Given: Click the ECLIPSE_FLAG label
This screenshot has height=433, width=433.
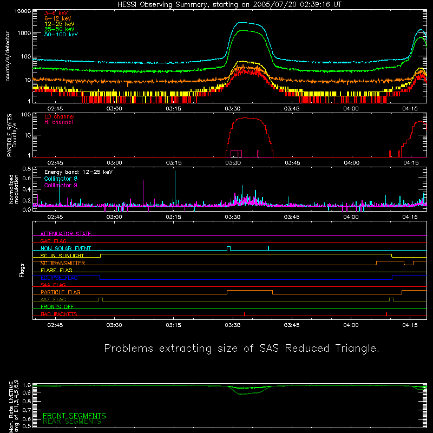Looking at the screenshot, I should (59, 278).
